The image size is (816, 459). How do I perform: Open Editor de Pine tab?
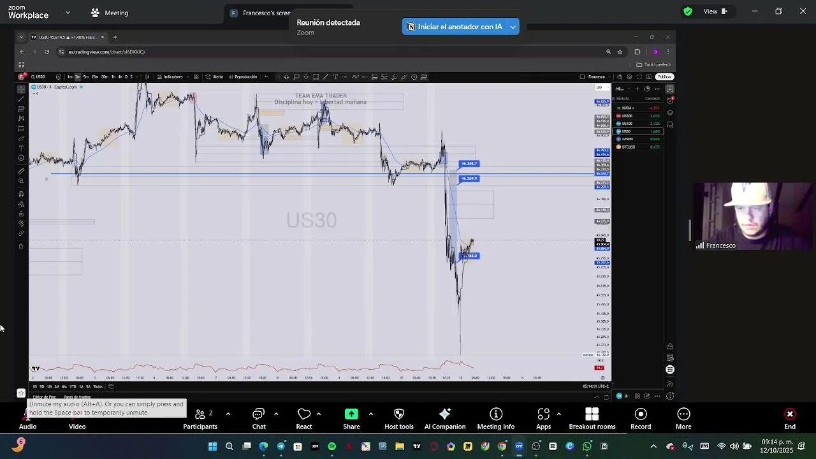(45, 397)
